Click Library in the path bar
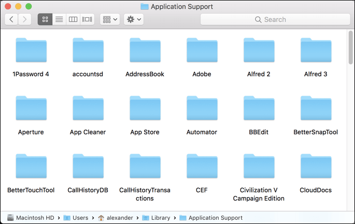 tap(156, 218)
